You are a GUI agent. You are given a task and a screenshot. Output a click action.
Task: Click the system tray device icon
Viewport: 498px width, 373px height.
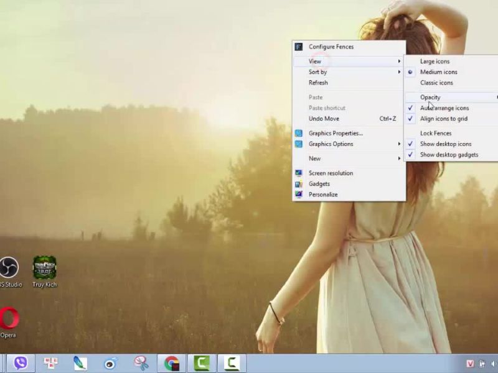pos(482,364)
